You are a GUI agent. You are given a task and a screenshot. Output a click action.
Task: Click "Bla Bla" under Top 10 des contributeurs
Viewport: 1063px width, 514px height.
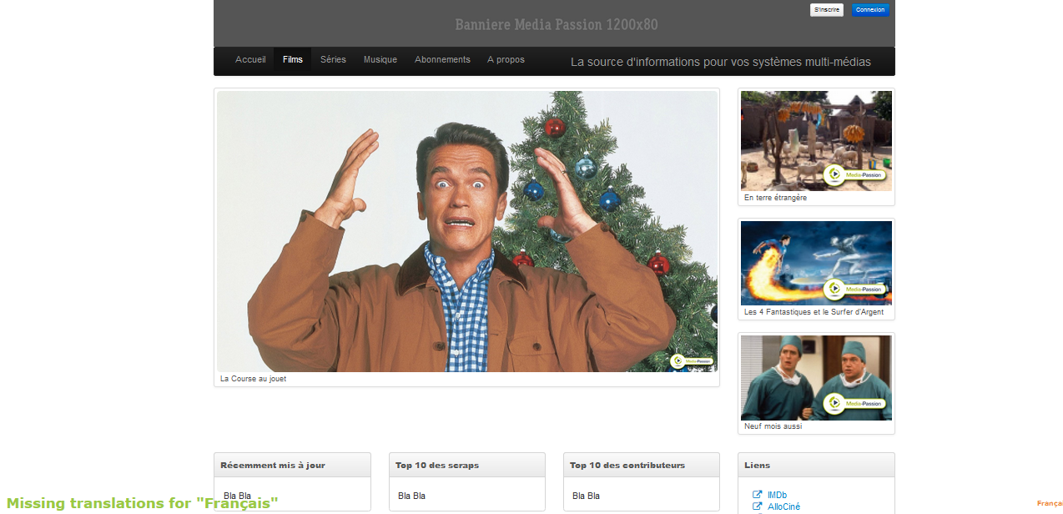point(586,496)
